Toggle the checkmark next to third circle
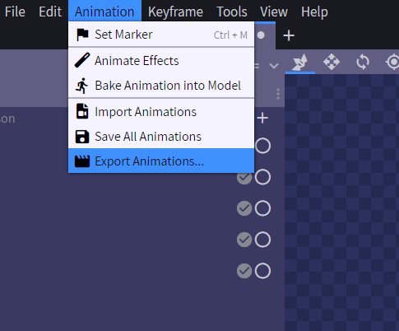This screenshot has width=399, height=331. (244, 208)
